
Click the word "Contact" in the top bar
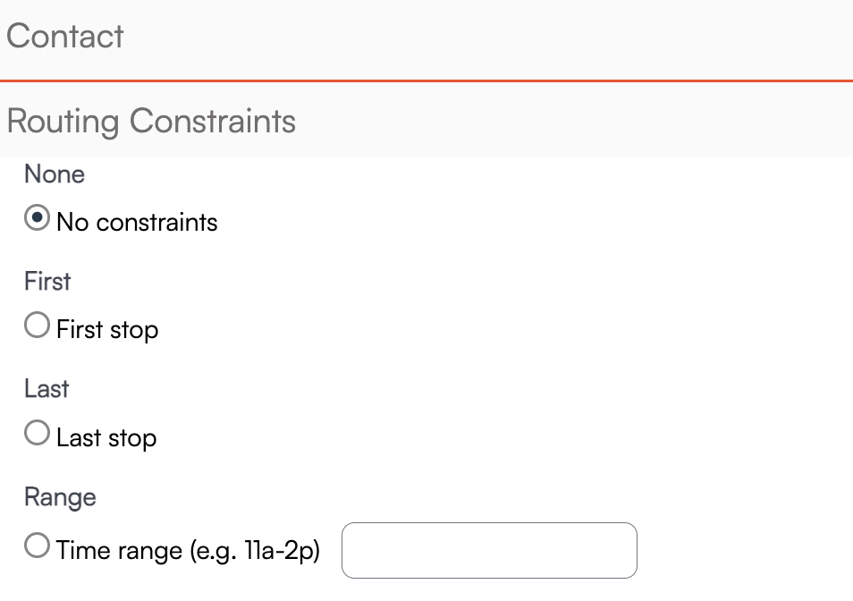tap(65, 38)
